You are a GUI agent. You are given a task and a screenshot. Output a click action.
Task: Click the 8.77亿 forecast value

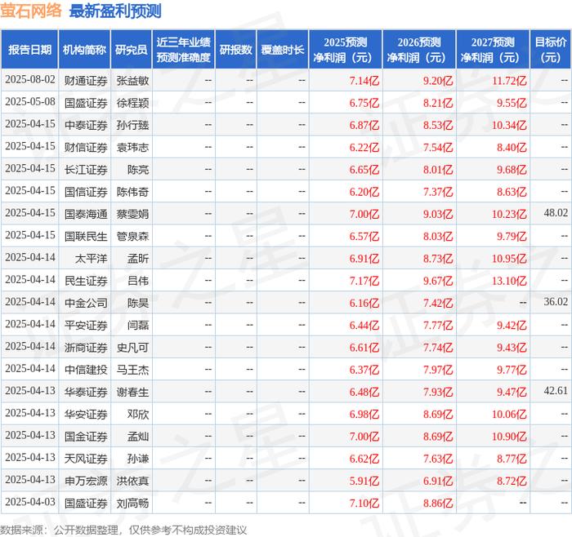[512, 459]
